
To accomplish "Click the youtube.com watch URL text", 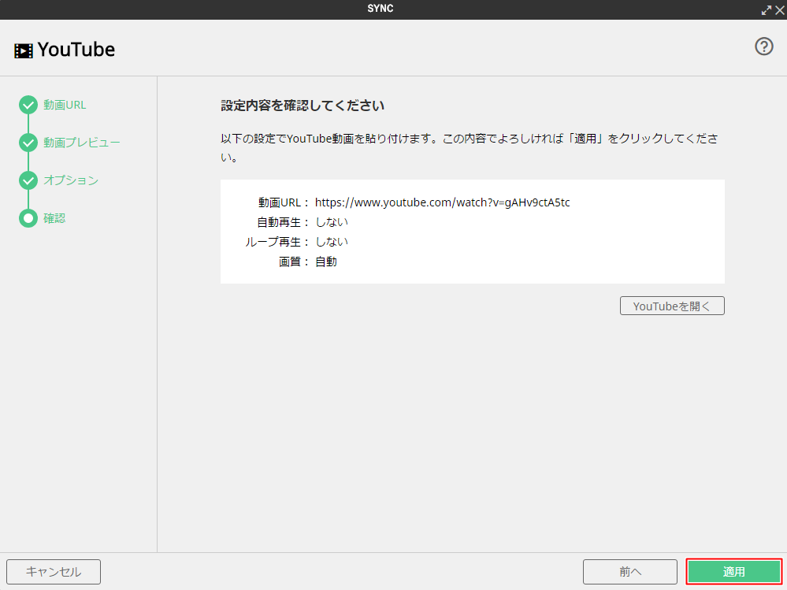I will (442, 202).
